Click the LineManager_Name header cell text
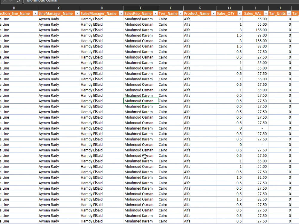The height and width of the screenshot is (224, 299). pos(56,13)
